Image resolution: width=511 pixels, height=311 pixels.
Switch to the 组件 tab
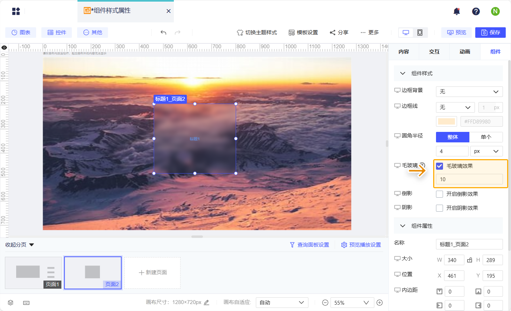[495, 52]
